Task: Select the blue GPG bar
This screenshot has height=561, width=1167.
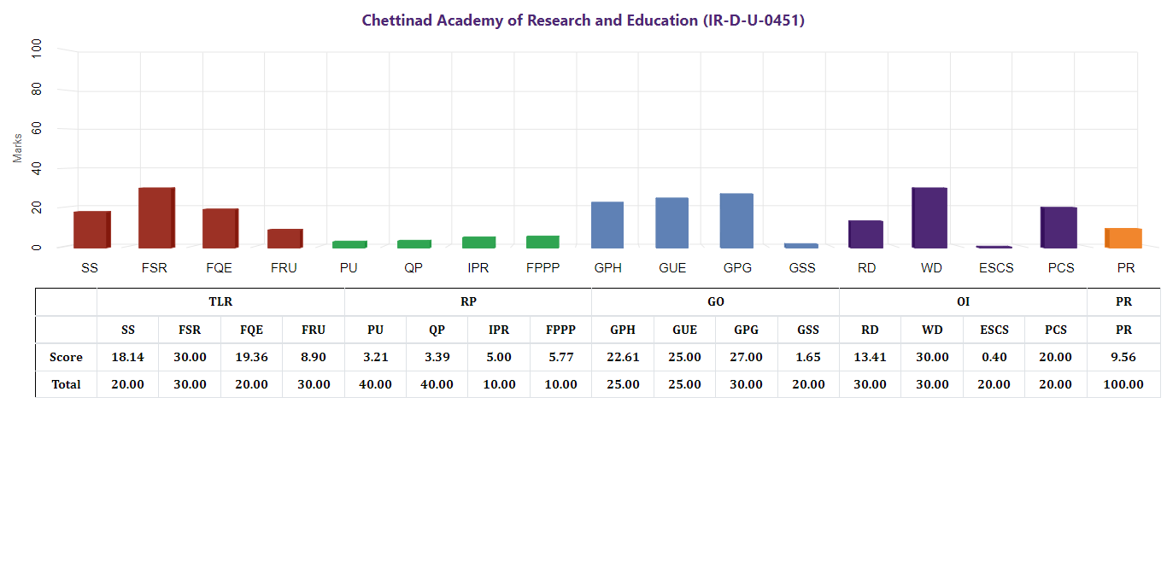Action: tap(736, 220)
